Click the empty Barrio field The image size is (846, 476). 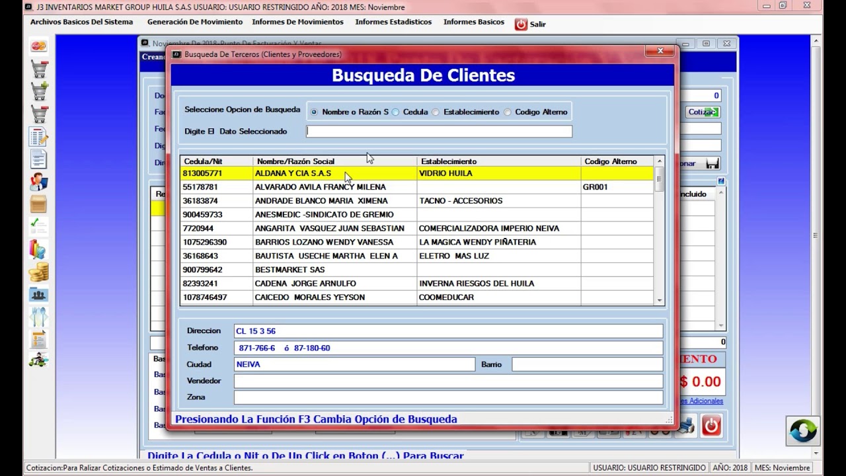tap(588, 364)
